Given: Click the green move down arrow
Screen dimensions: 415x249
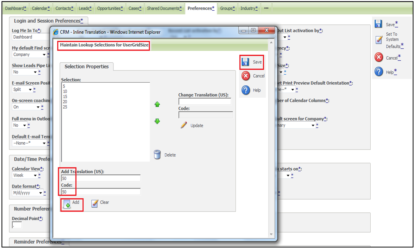Looking at the screenshot, I should click(157, 121).
